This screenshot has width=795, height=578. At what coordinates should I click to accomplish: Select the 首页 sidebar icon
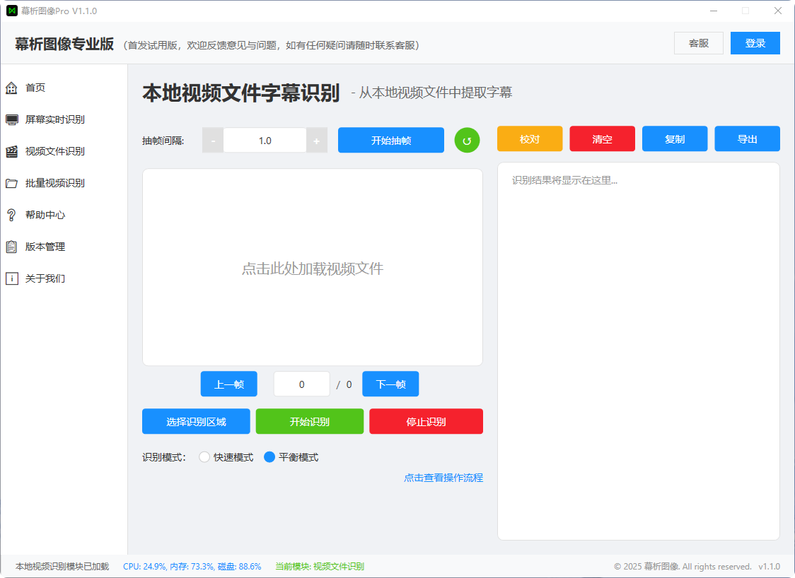point(11,88)
